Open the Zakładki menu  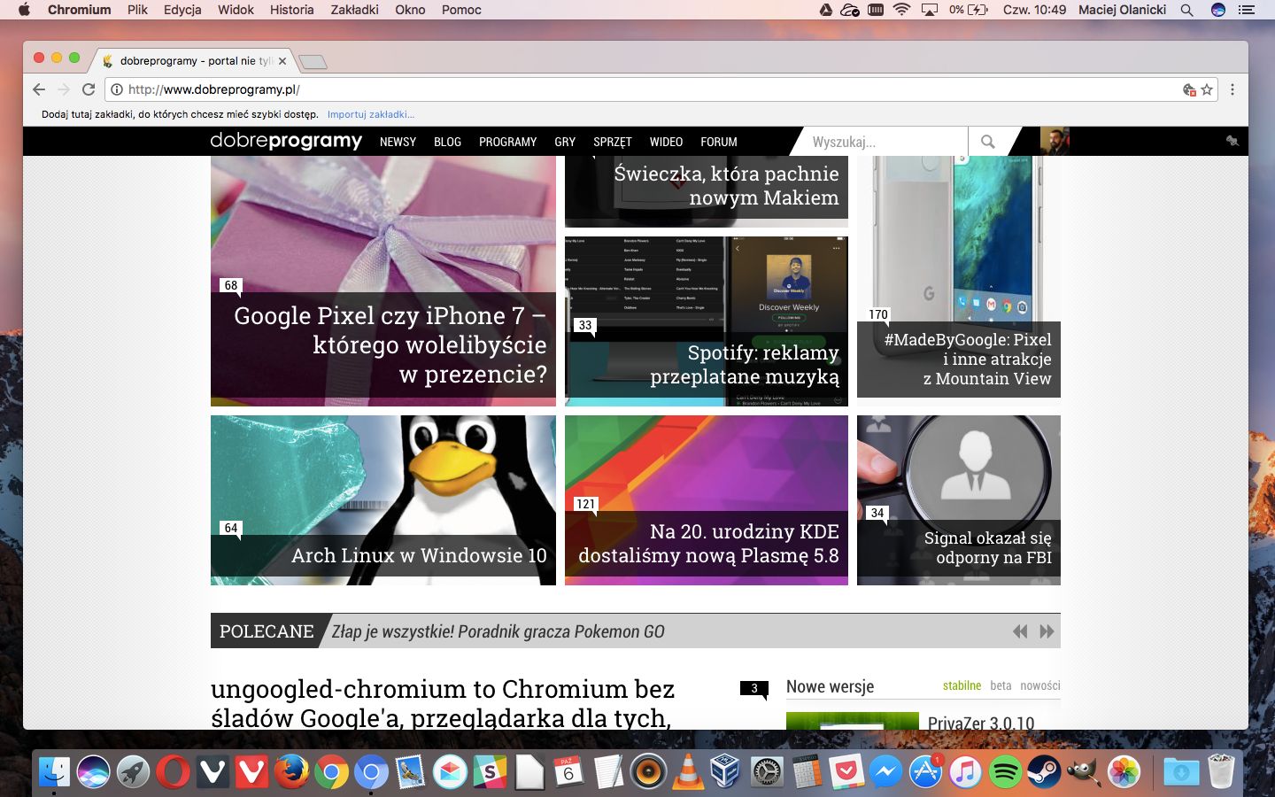[x=354, y=10]
